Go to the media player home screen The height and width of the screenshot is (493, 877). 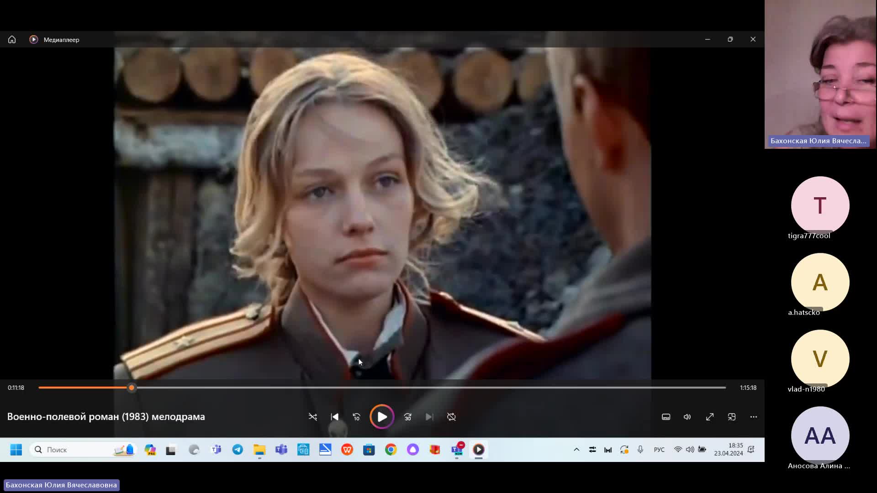tap(12, 40)
